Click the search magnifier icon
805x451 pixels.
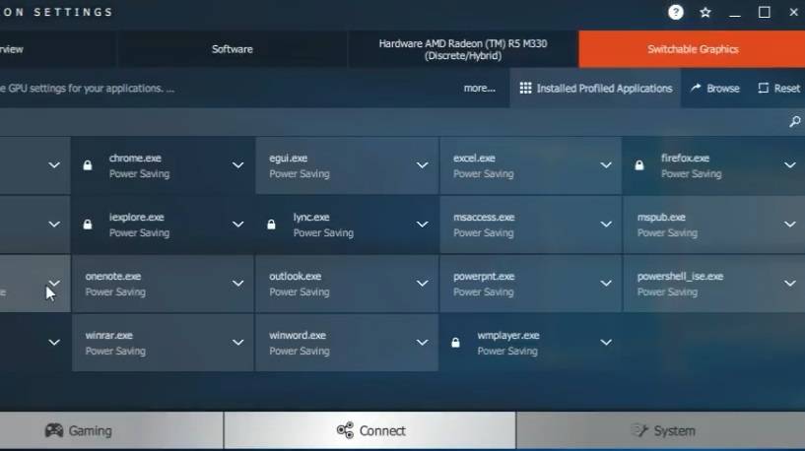(795, 121)
